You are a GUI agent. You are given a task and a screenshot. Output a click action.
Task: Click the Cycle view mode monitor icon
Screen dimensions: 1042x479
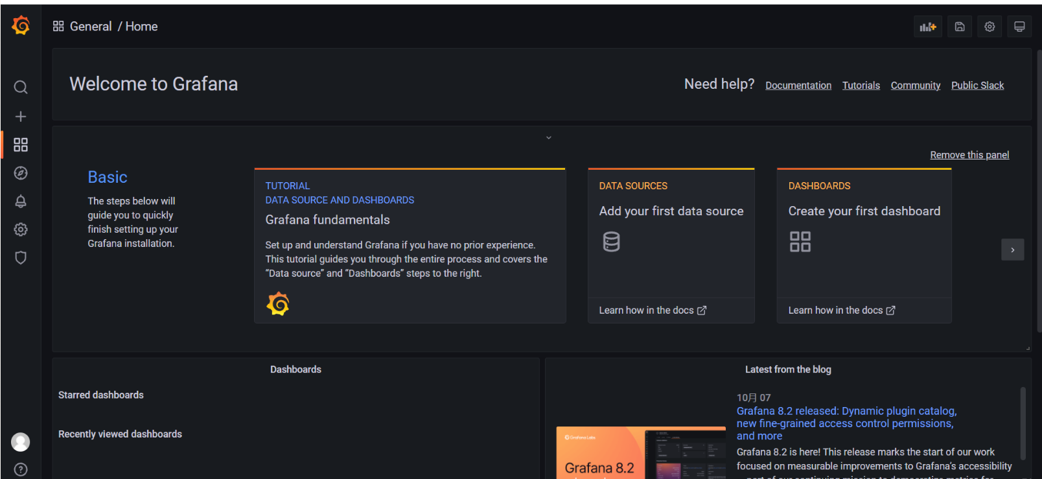[1019, 27]
